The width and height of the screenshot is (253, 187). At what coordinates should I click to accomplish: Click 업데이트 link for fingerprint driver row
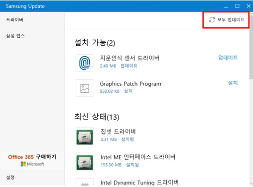228,58
